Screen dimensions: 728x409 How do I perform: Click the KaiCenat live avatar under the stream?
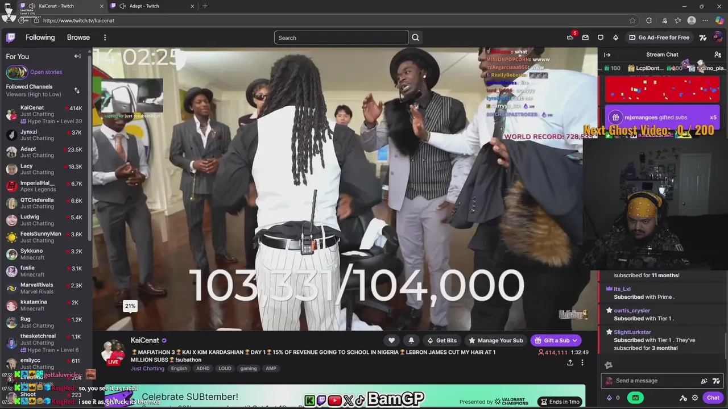[113, 352]
